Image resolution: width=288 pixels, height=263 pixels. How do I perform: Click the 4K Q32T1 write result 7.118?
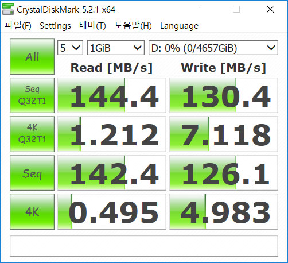pos(224,134)
